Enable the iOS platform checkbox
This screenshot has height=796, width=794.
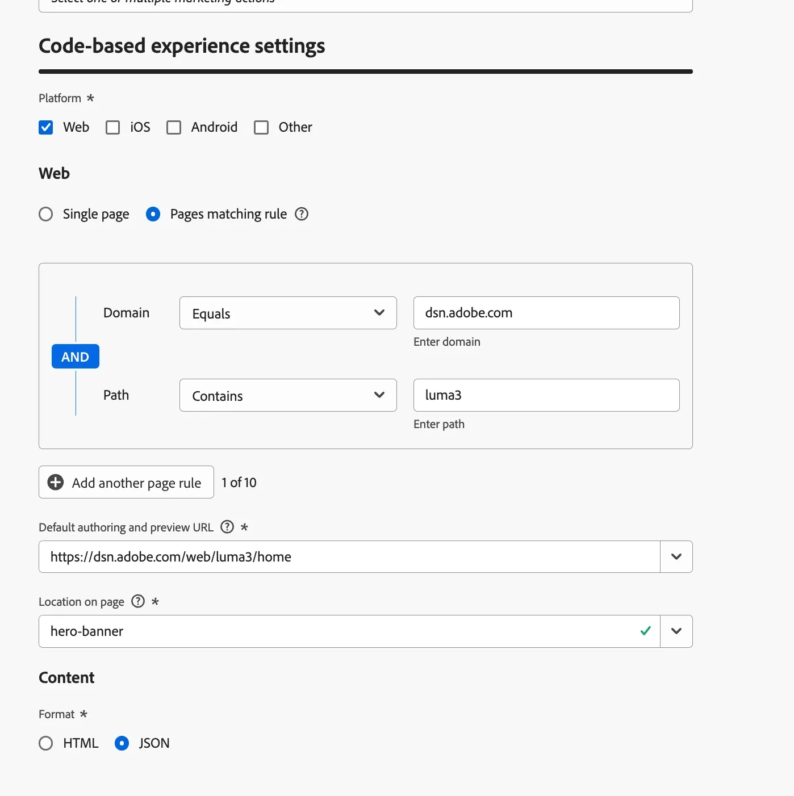[x=113, y=127]
